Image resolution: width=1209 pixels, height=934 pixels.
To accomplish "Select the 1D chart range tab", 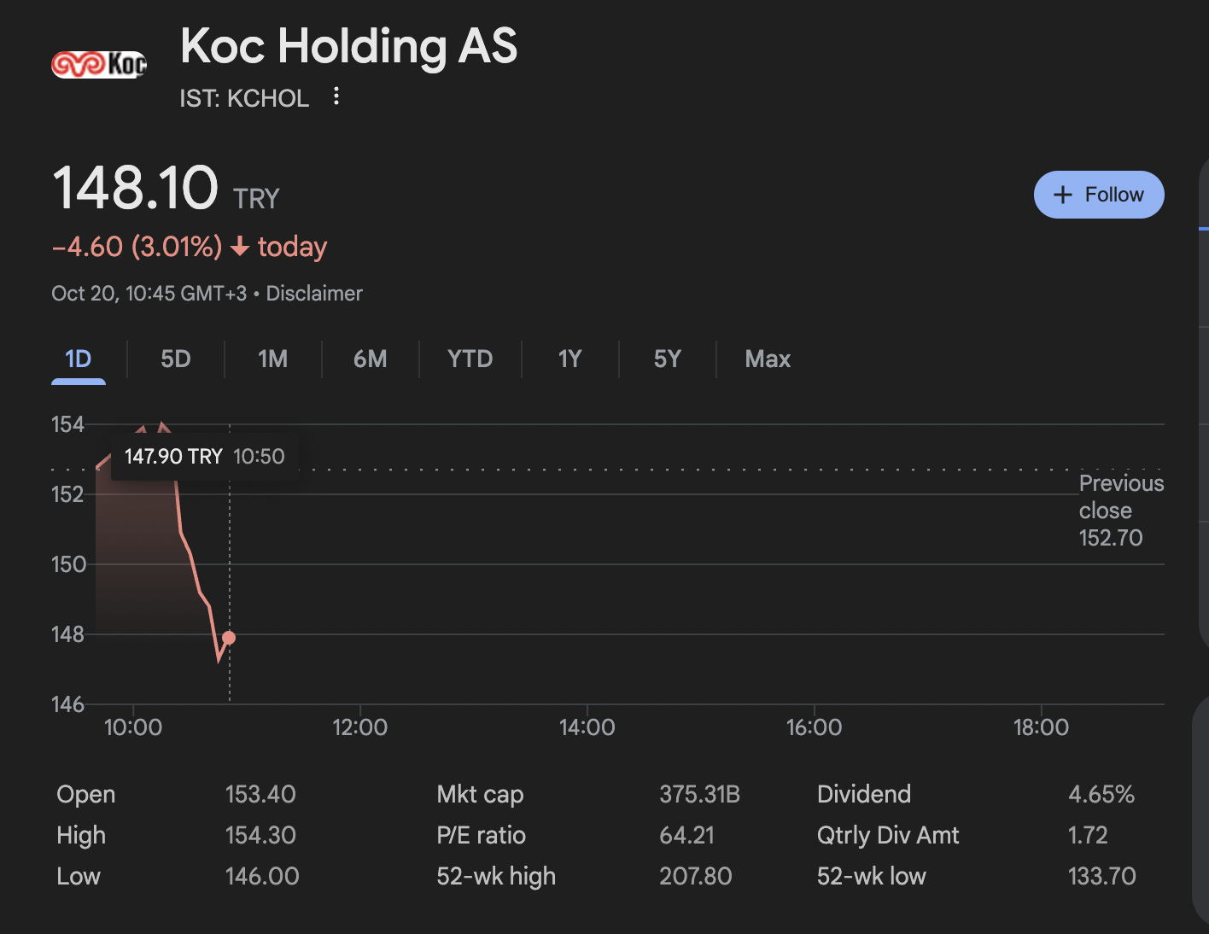I will [79, 359].
